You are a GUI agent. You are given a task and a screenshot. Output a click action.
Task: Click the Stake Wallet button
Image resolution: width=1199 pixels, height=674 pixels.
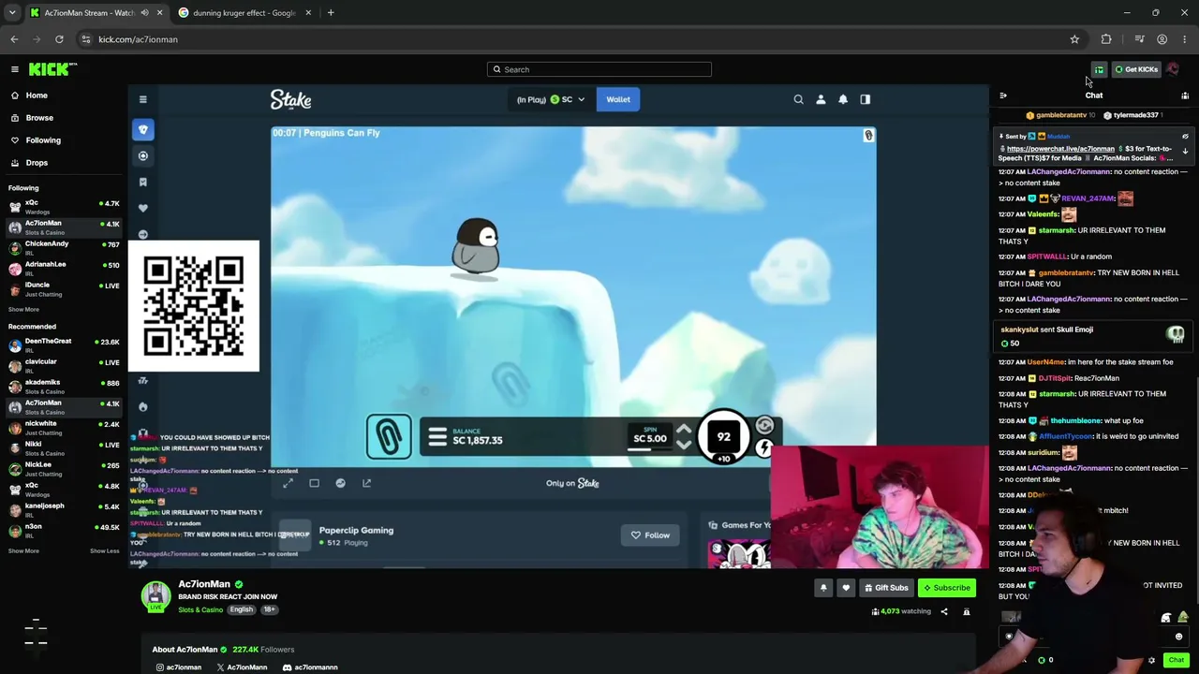618,99
